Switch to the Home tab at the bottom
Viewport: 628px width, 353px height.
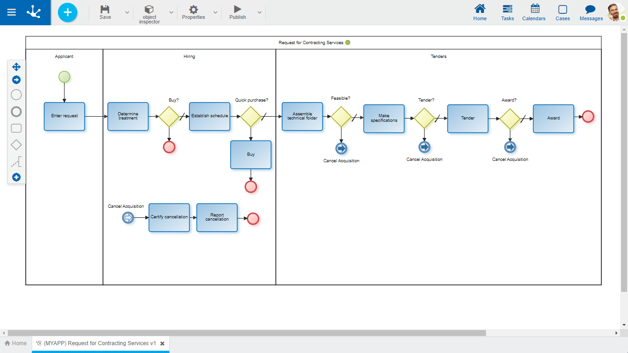coord(16,343)
